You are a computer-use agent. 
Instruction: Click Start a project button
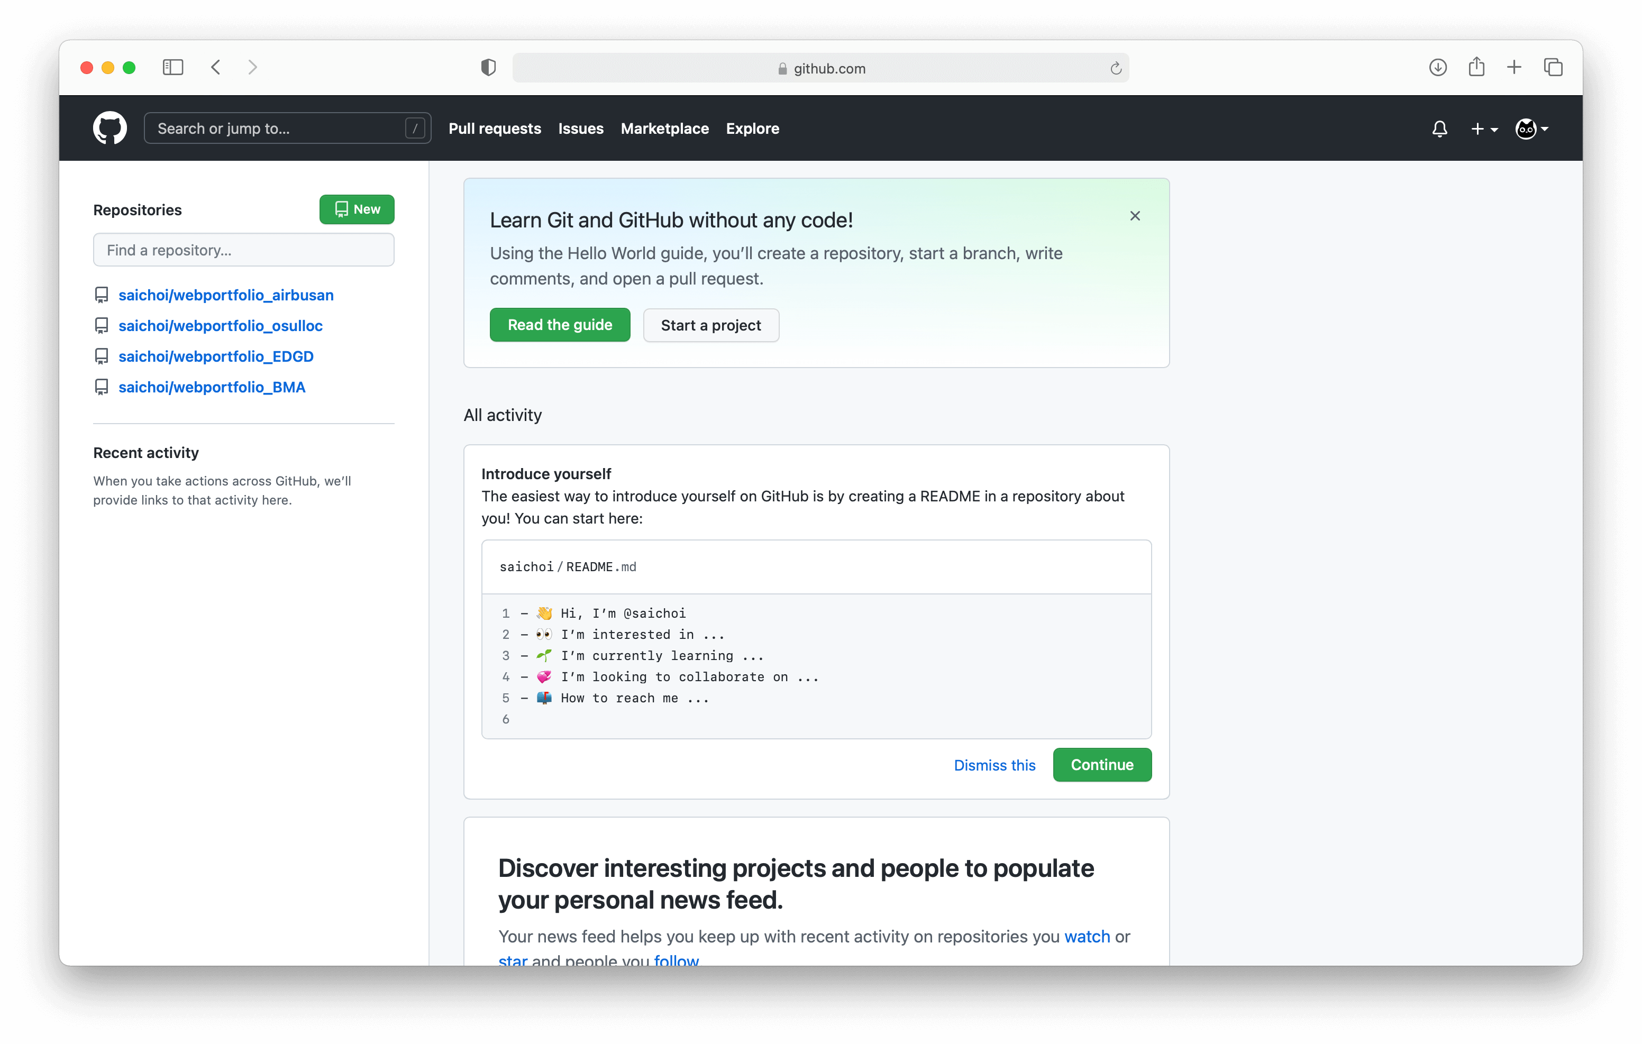710,325
